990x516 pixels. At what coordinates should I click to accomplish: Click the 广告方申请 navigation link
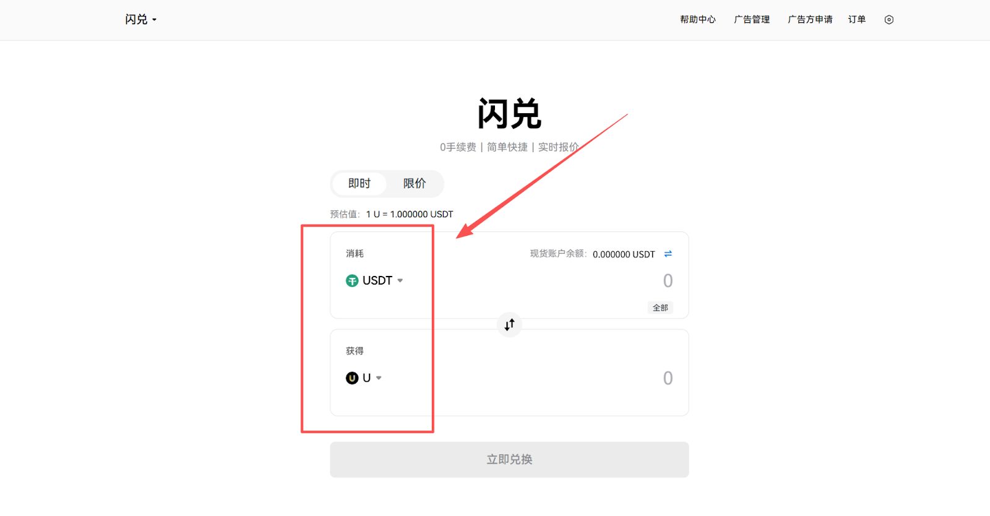(809, 20)
